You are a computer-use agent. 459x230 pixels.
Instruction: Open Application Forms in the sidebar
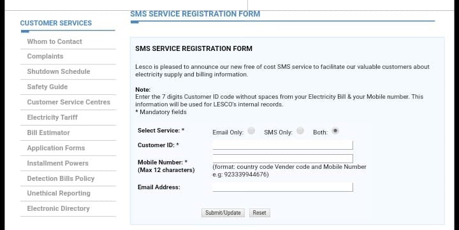coord(56,148)
